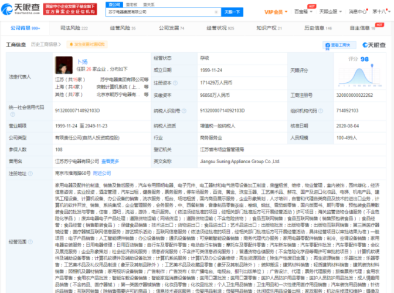Click approval date 2020-08-04
Viewport: 394px width, 293px height.
click(x=348, y=126)
